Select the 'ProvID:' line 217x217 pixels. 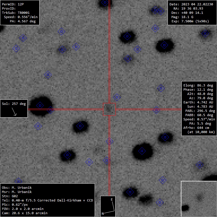pyautogui.click(x=9, y=8)
